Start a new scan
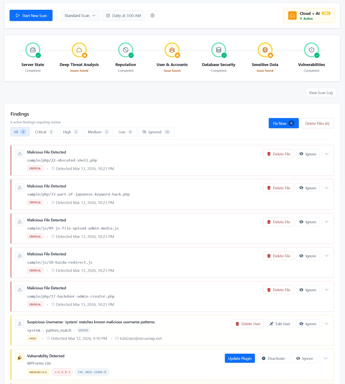The height and width of the screenshot is (384, 345). pyautogui.click(x=31, y=16)
